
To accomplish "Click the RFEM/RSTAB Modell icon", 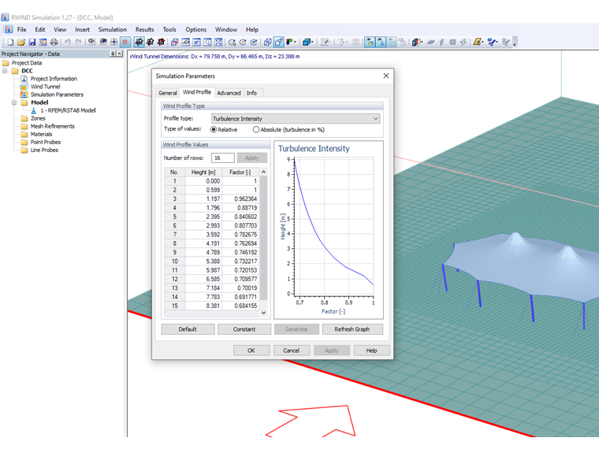I will [x=34, y=110].
